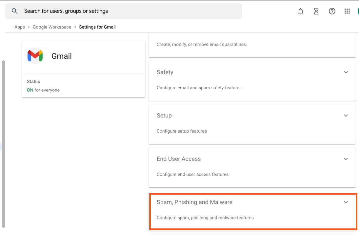Image resolution: width=359 pixels, height=235 pixels.
Task: Navigate to the Google Workspace breadcrumb
Action: 52,27
